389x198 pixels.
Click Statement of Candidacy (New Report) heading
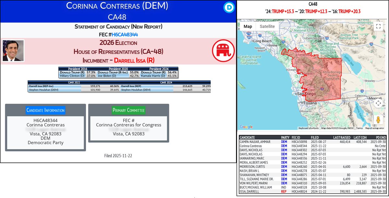[118, 27]
